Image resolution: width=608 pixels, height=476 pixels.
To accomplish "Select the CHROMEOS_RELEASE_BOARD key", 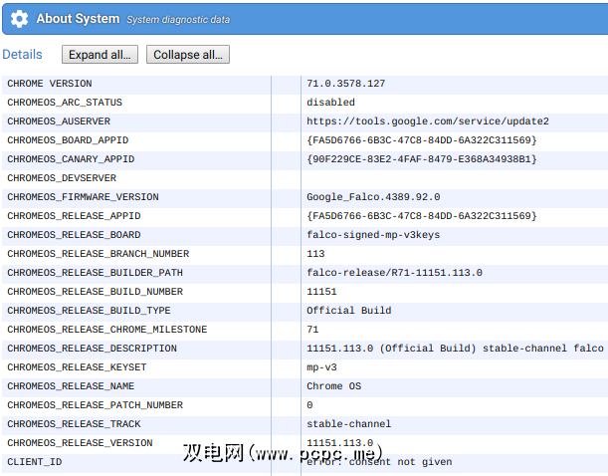I will [74, 235].
